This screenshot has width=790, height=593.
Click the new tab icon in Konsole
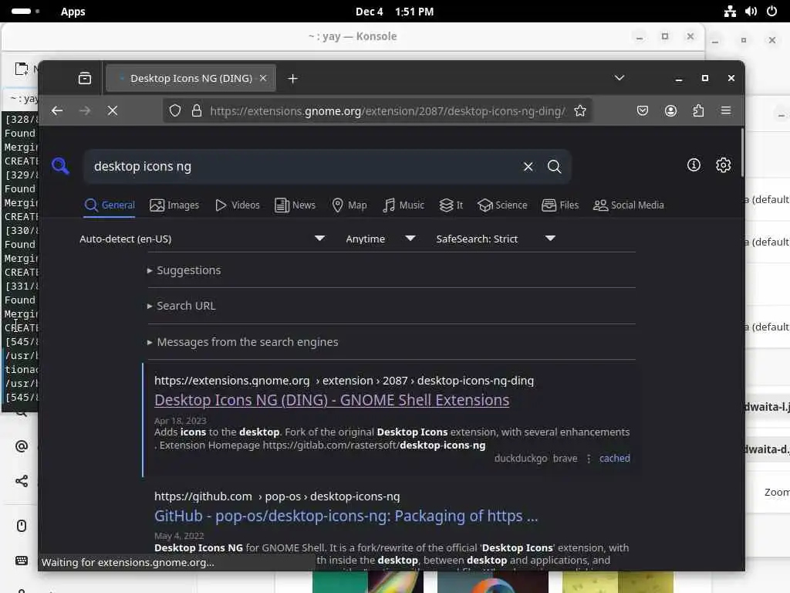click(x=22, y=69)
